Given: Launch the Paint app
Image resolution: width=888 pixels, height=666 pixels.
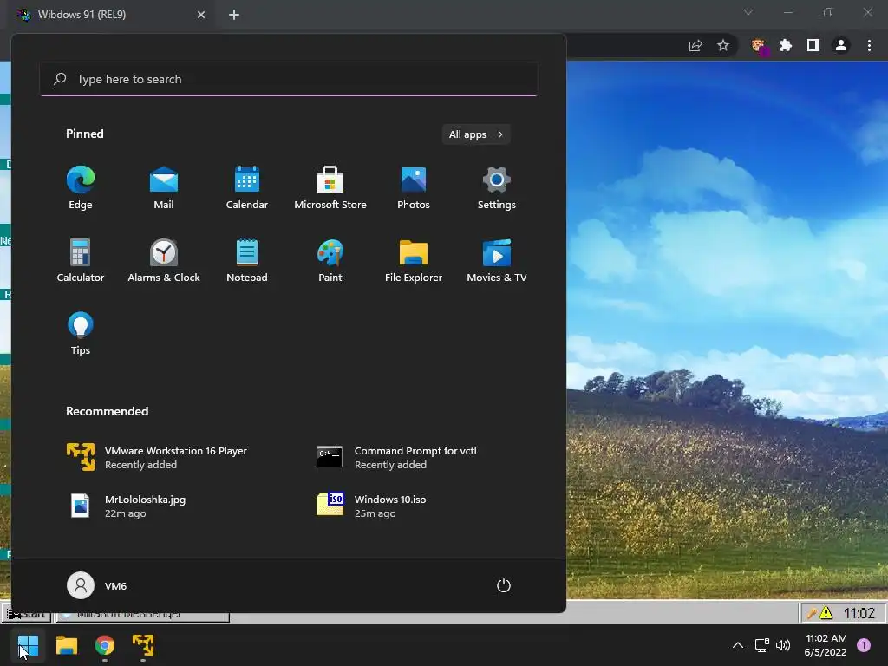Looking at the screenshot, I should (x=330, y=260).
